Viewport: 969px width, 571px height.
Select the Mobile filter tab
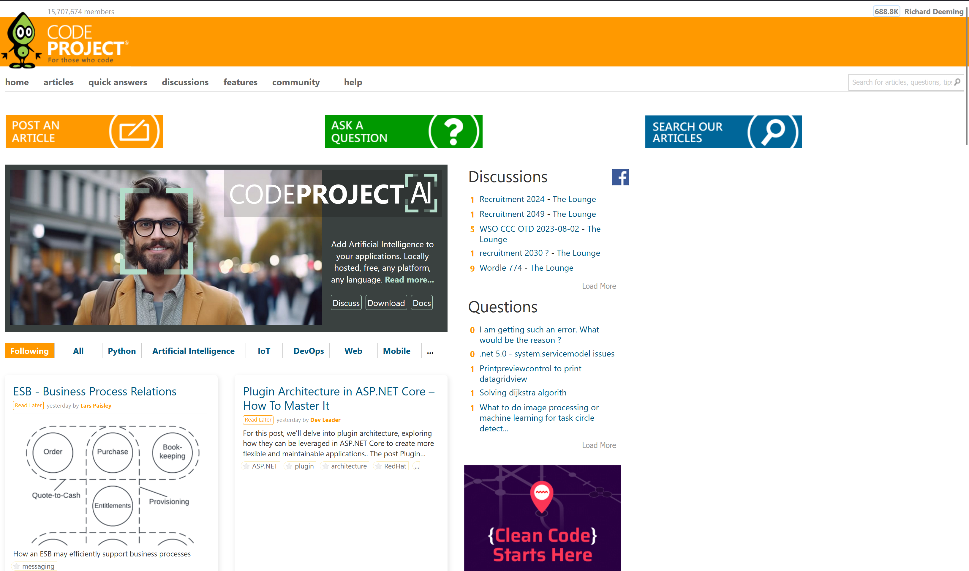click(396, 351)
